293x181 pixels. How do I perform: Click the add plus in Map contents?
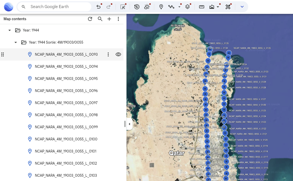pyautogui.click(x=109, y=19)
